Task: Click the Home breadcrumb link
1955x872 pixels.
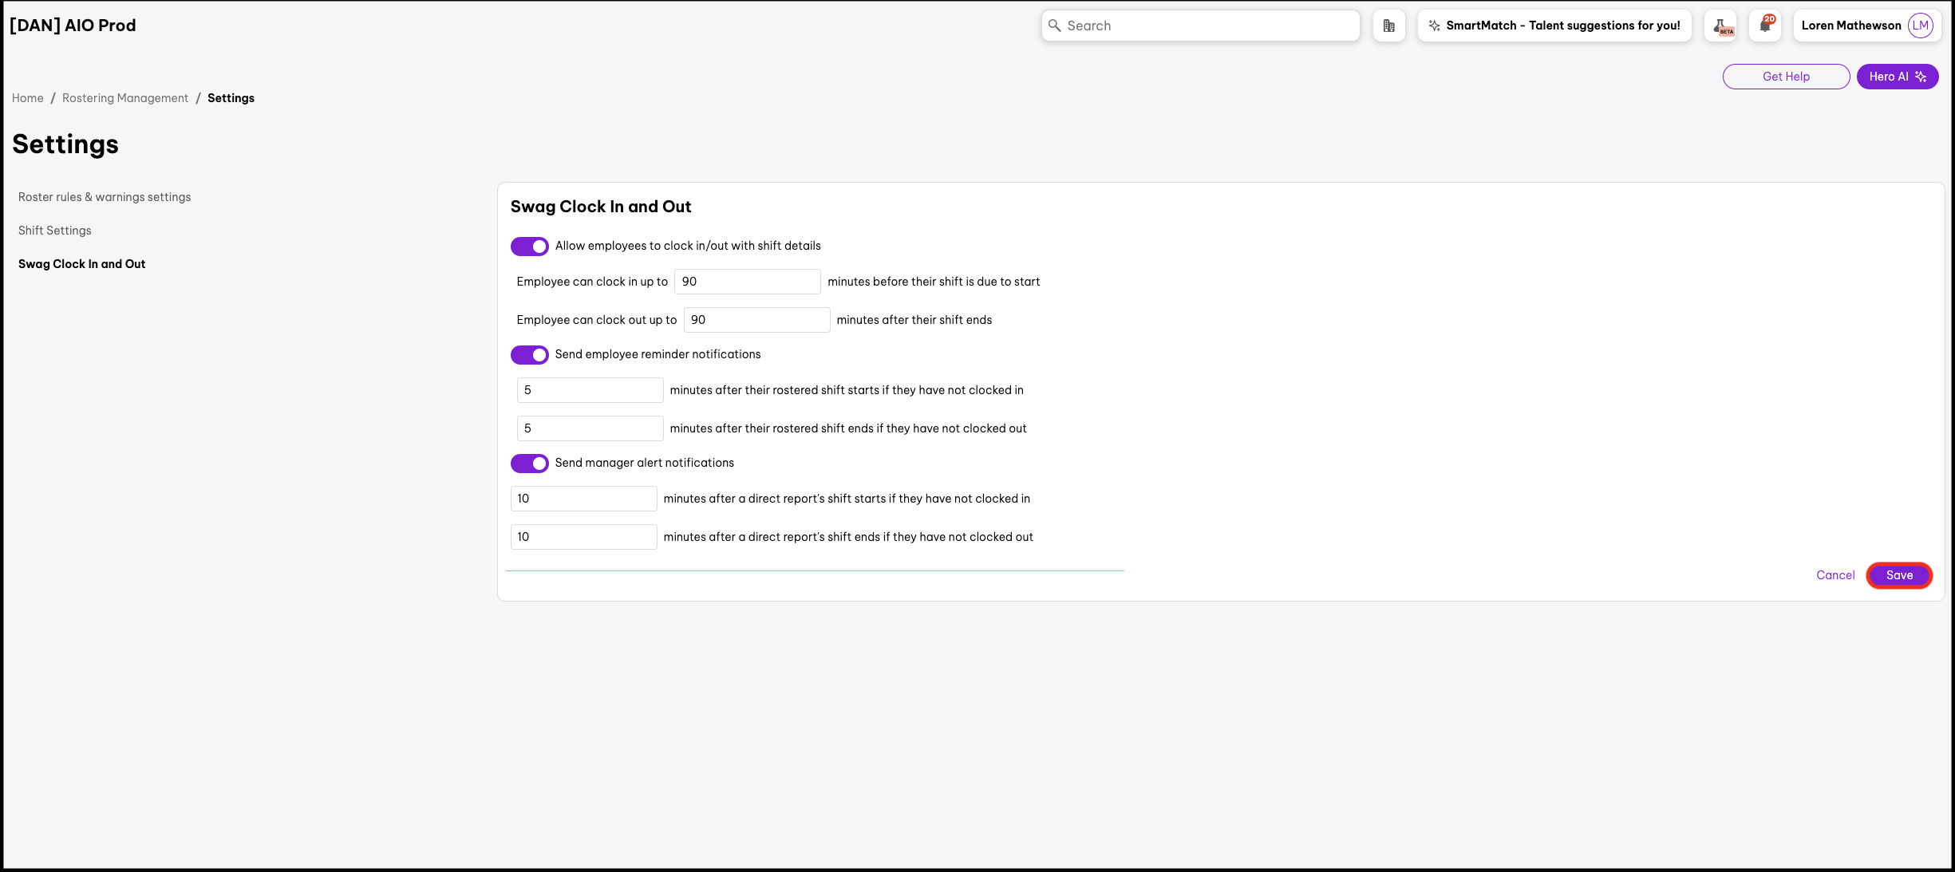Action: click(28, 98)
